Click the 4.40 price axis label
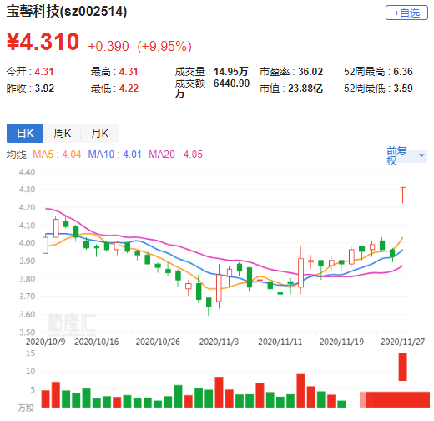 click(x=27, y=172)
